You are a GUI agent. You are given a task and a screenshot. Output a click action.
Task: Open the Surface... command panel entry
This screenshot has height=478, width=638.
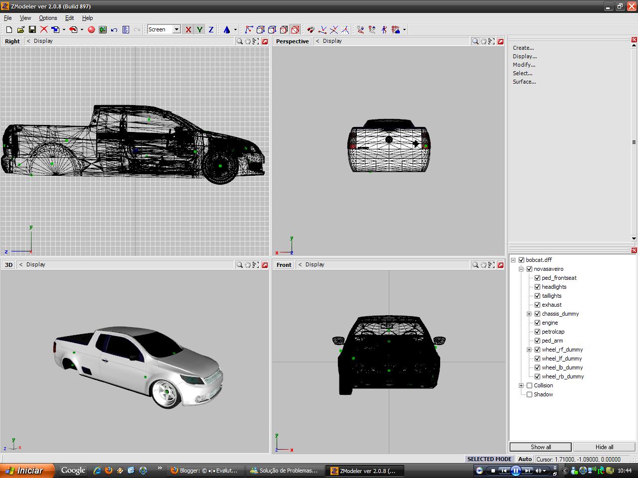(524, 82)
